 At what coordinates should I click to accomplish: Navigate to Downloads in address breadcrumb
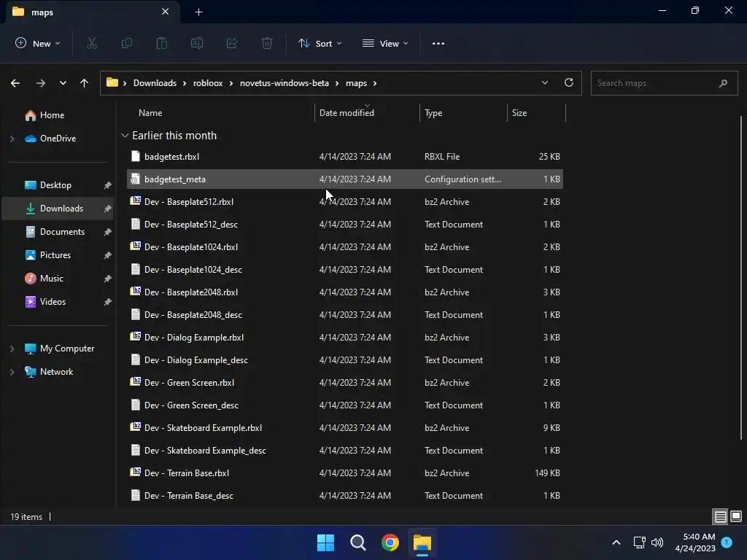pyautogui.click(x=155, y=83)
